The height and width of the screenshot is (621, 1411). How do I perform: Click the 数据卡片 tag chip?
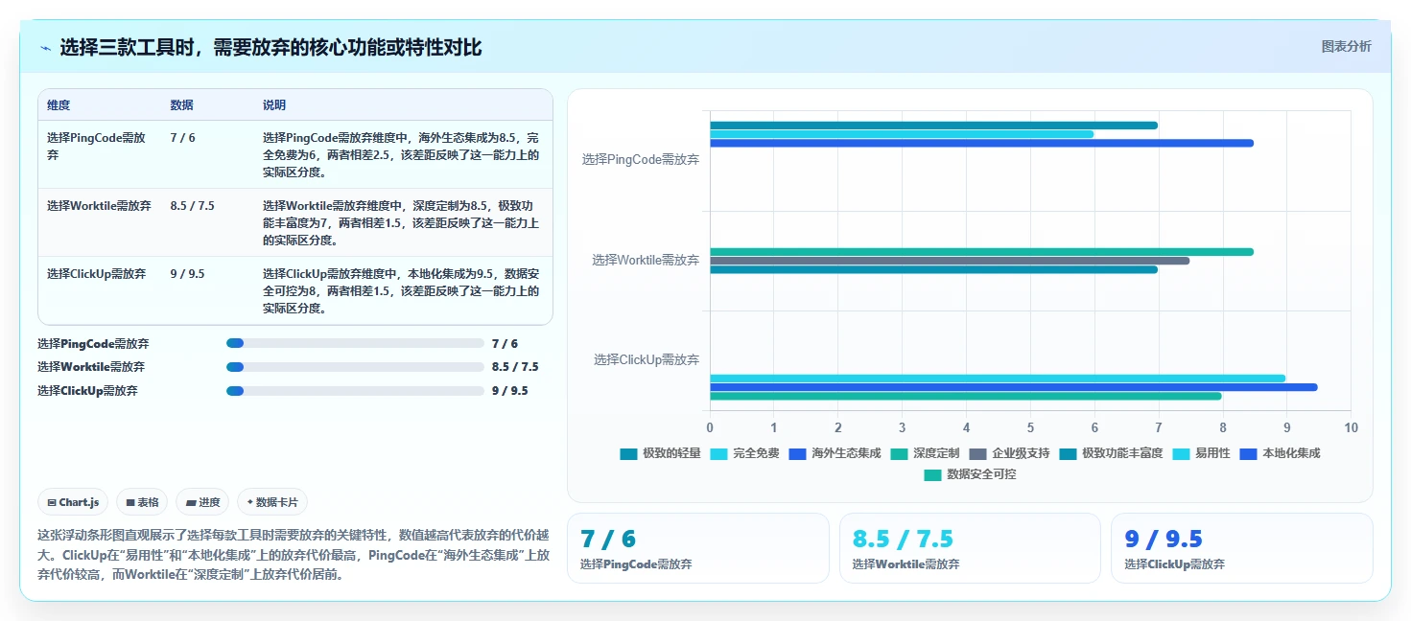[272, 502]
